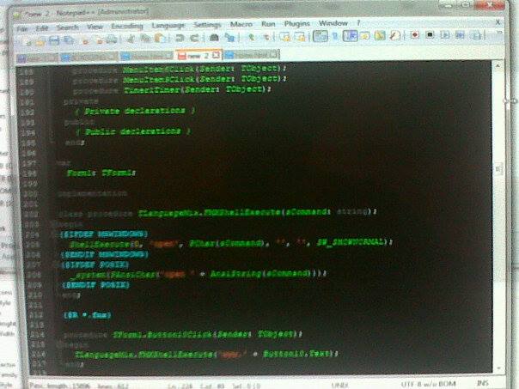Toggle INS mode in the status bar
The width and height of the screenshot is (519, 389).
[x=482, y=383]
